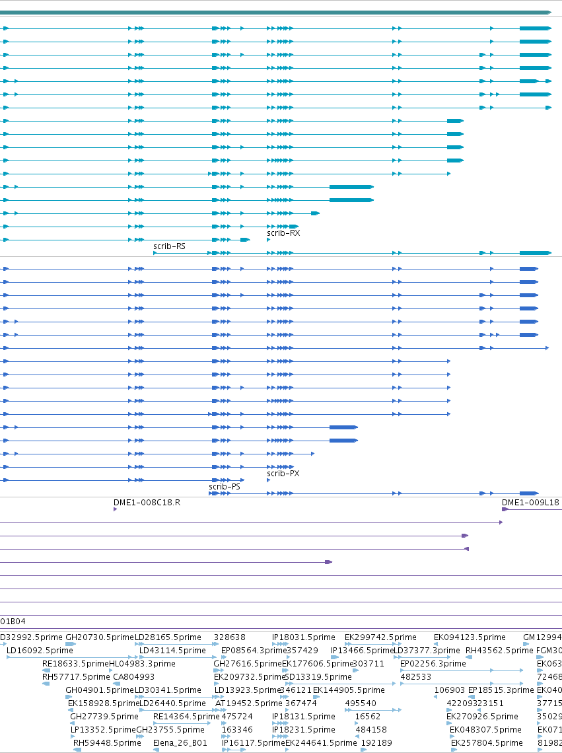Click the 01B04 feature label

point(13,622)
